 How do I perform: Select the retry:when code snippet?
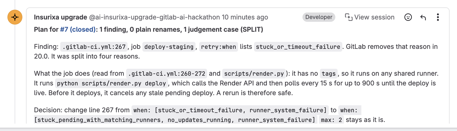tap(219, 47)
